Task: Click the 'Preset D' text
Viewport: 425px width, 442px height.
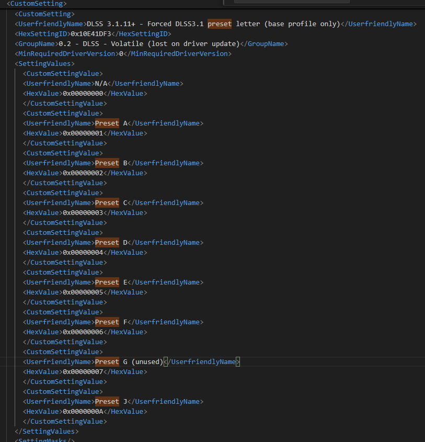Action: [x=111, y=242]
